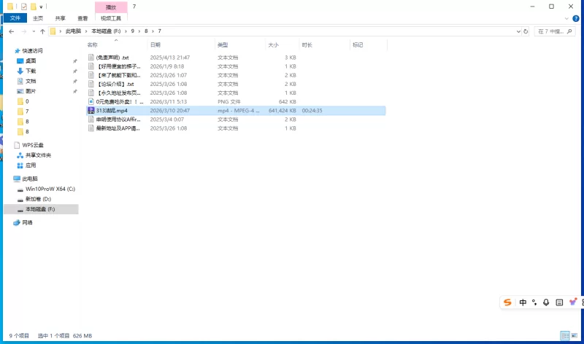
Task: Open the Sogou soft keyboard icon
Action: [x=559, y=302]
